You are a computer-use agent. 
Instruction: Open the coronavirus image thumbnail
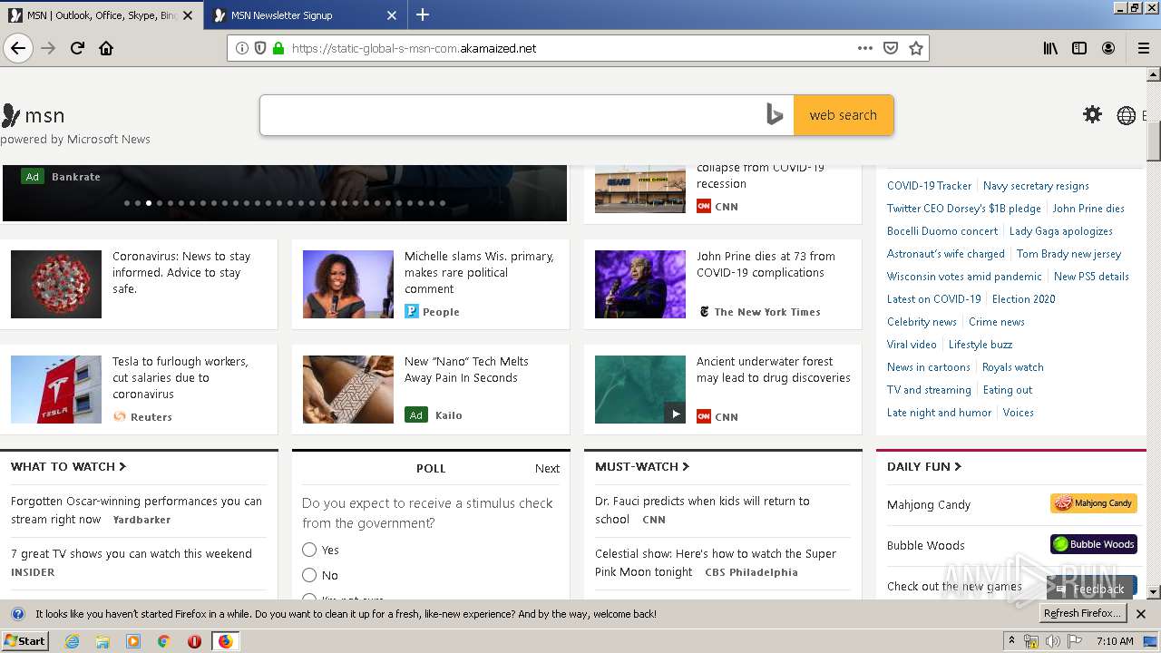[56, 284]
